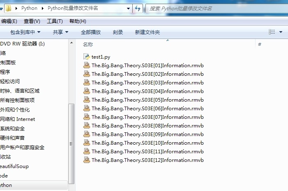This screenshot has height=191, width=288.
Task: Click the 刻录 button
Action: 118,32
